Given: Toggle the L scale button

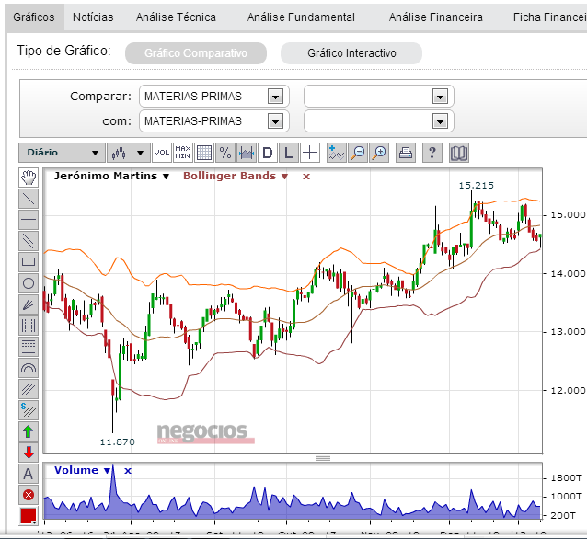Looking at the screenshot, I should click(289, 153).
